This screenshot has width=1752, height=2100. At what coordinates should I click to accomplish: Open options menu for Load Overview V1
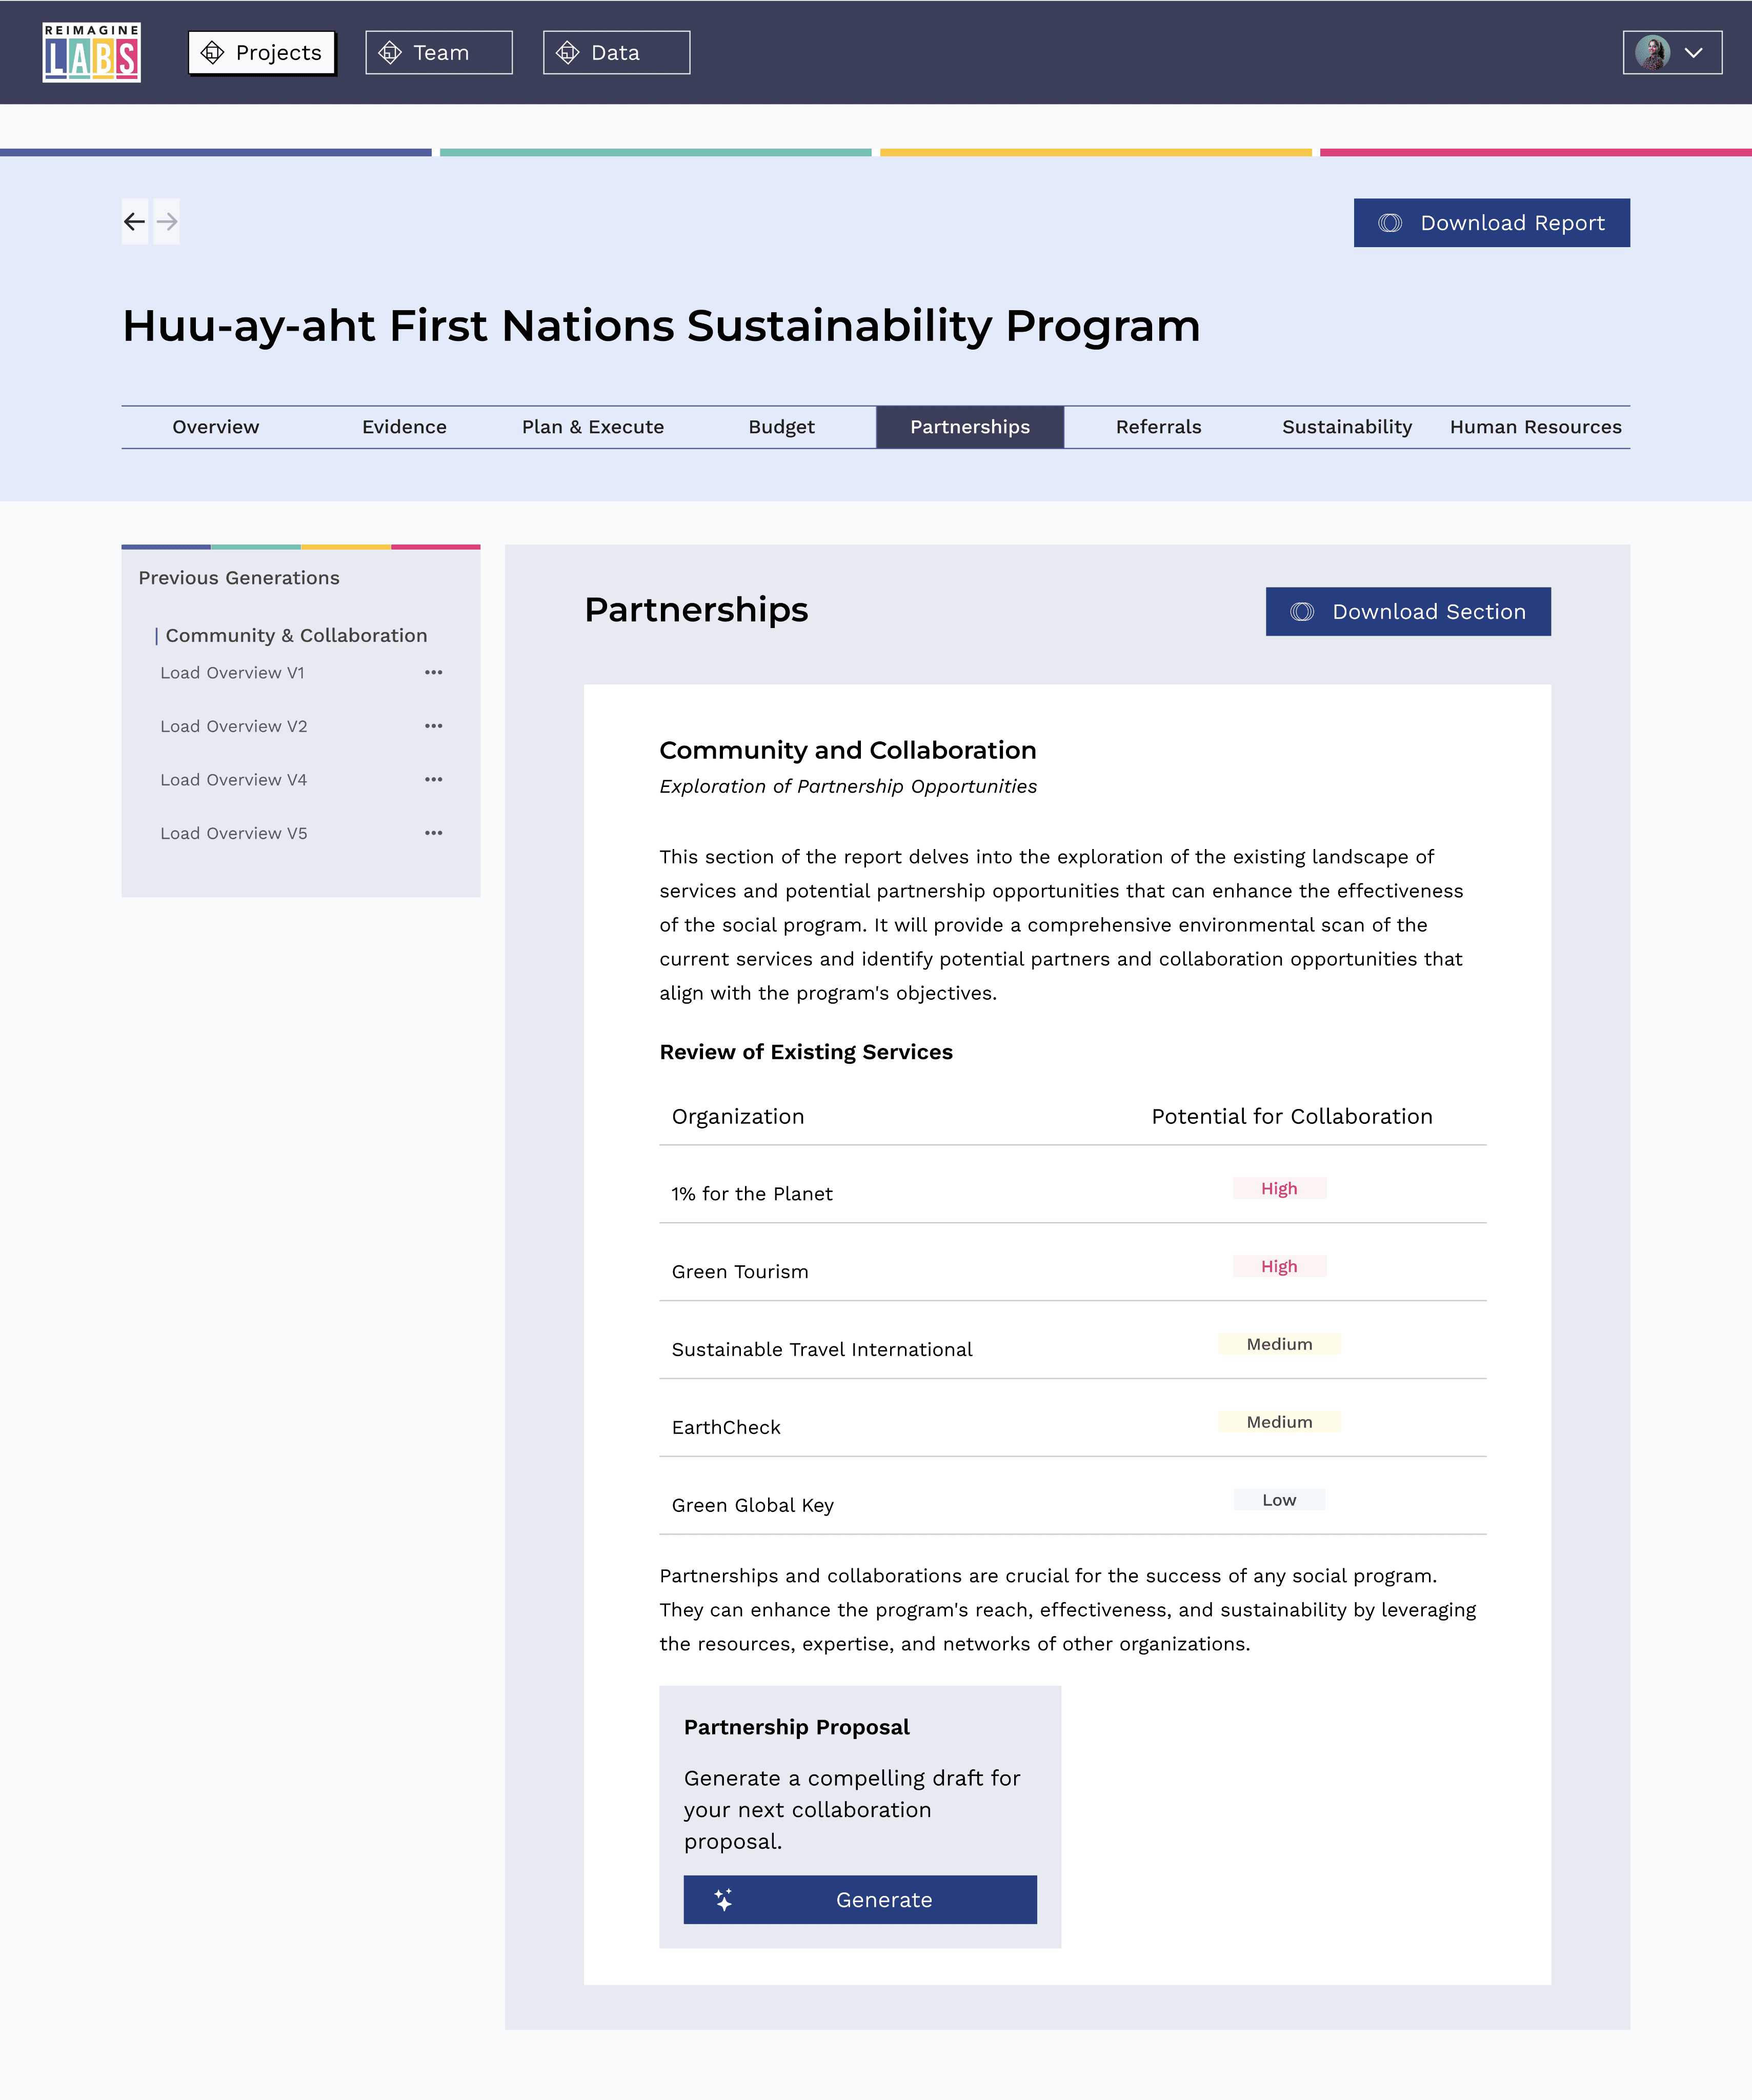[433, 673]
